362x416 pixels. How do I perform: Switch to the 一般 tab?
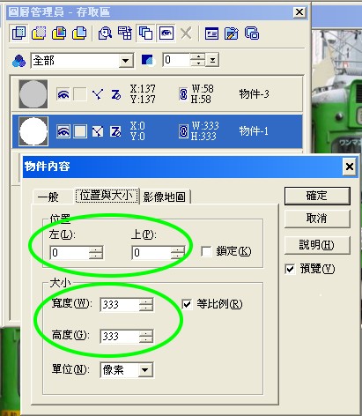click(48, 197)
